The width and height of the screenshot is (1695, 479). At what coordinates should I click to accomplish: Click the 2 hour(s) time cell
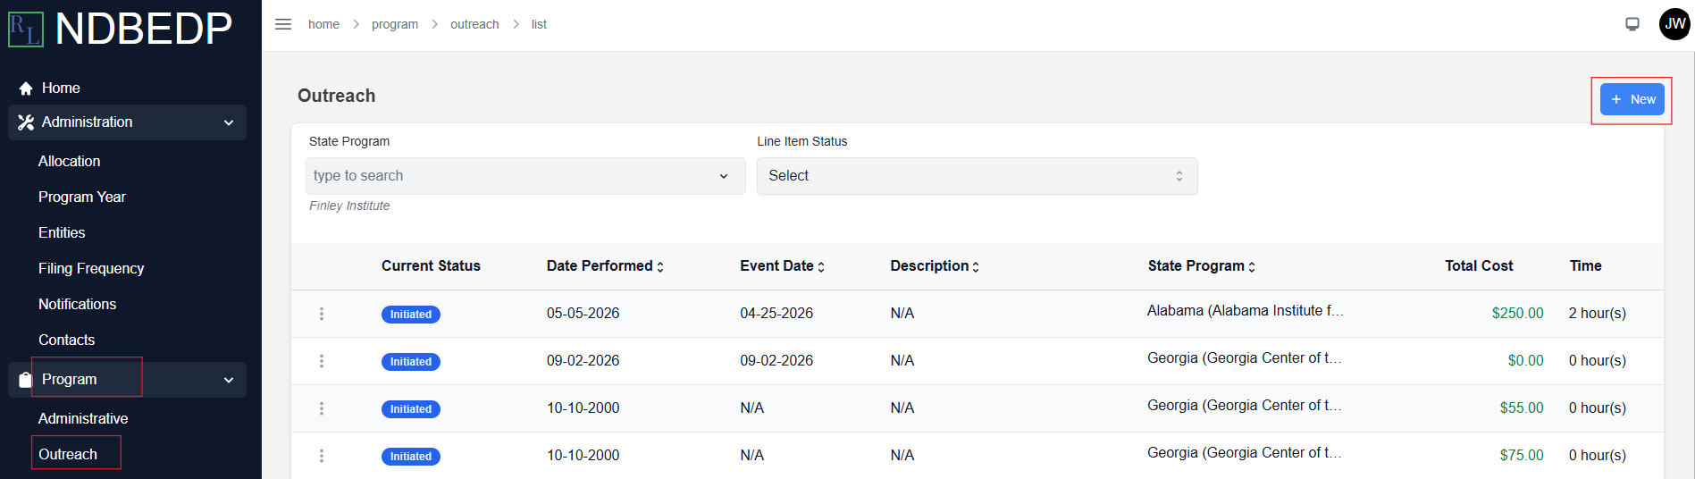tap(1598, 314)
